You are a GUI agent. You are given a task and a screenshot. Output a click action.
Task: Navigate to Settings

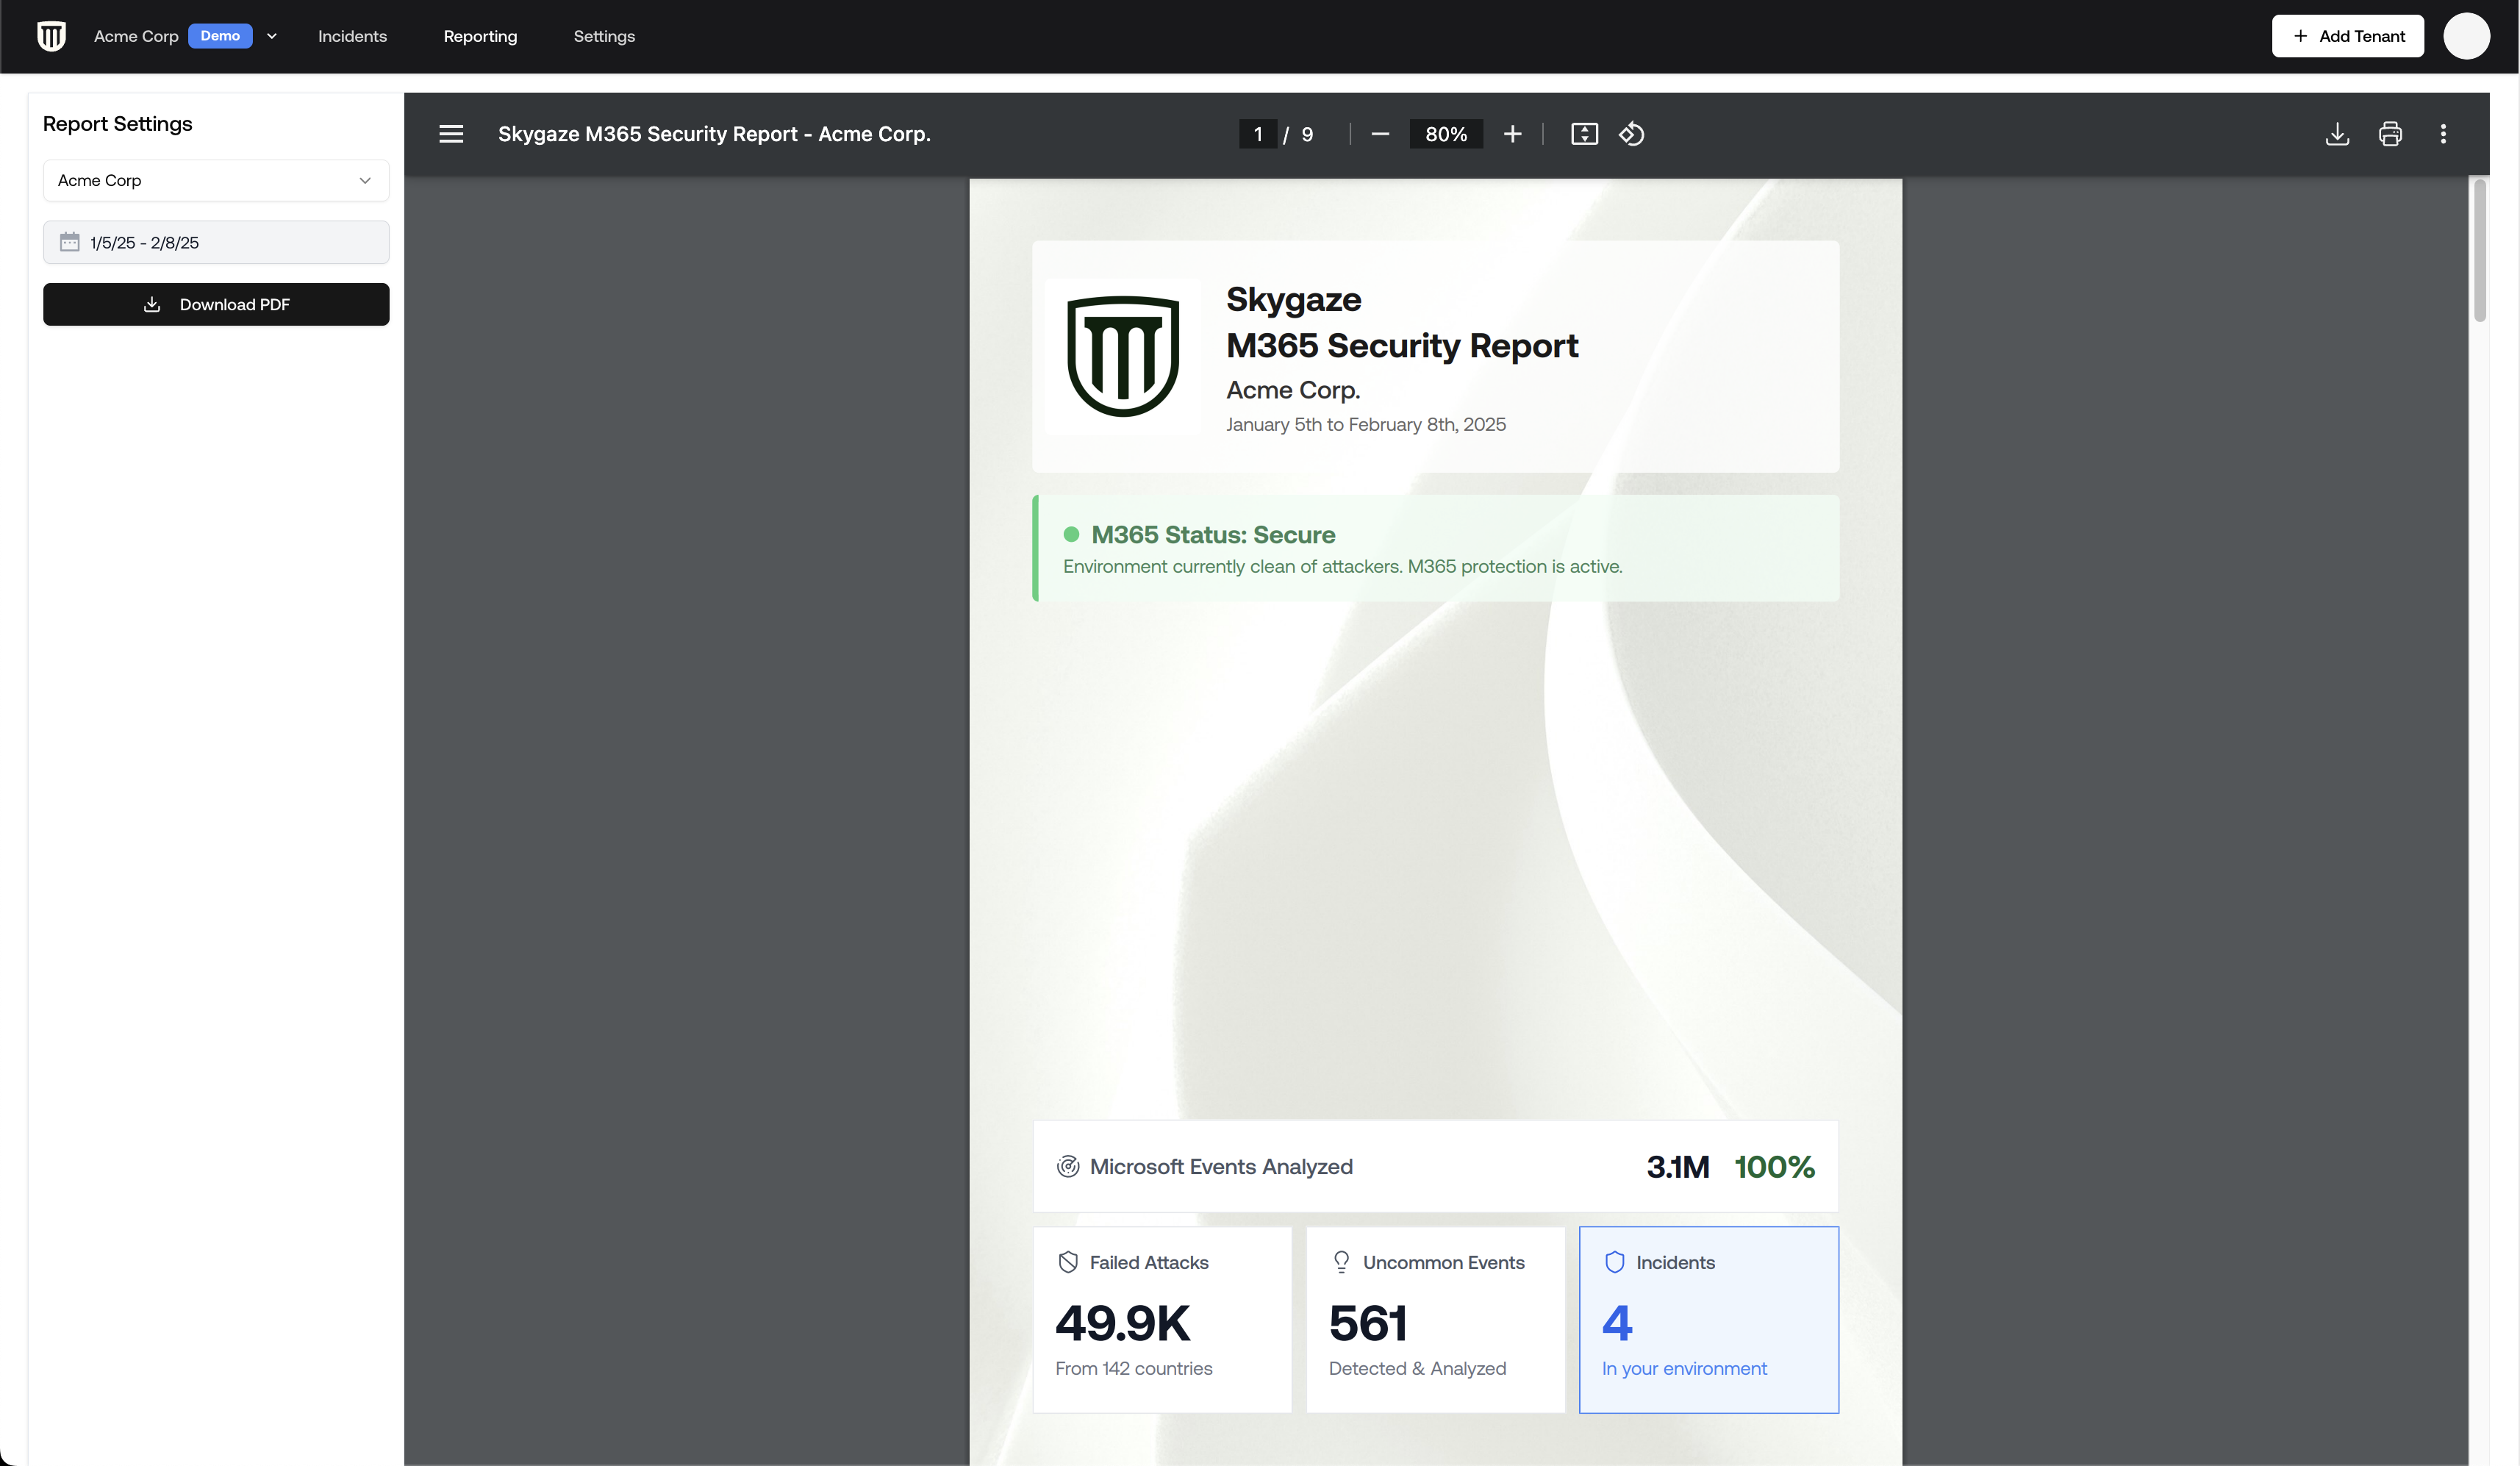(x=604, y=36)
